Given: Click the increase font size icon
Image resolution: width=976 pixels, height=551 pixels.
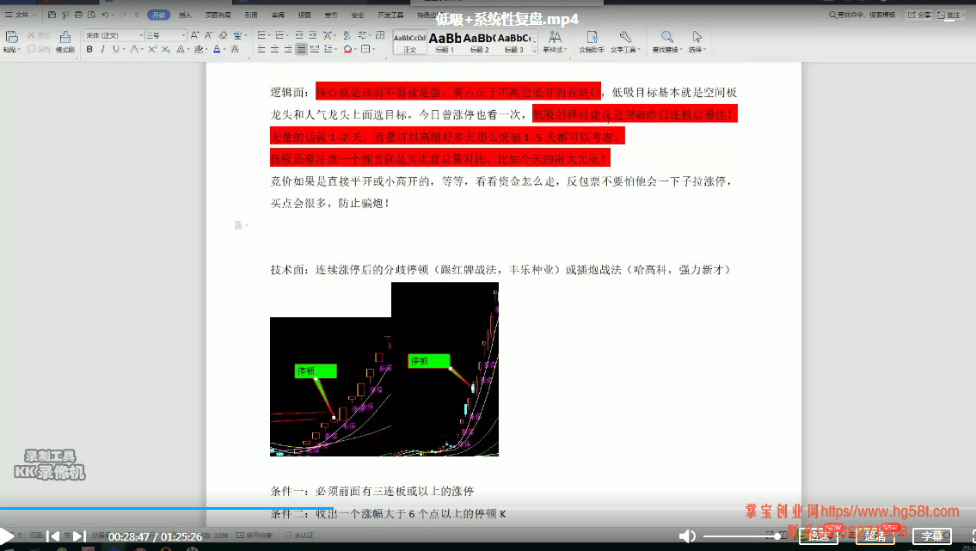Looking at the screenshot, I should (195, 35).
